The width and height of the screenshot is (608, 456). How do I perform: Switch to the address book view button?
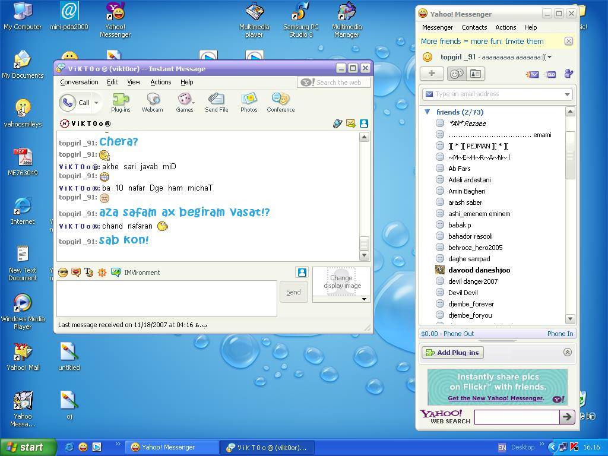click(x=476, y=74)
